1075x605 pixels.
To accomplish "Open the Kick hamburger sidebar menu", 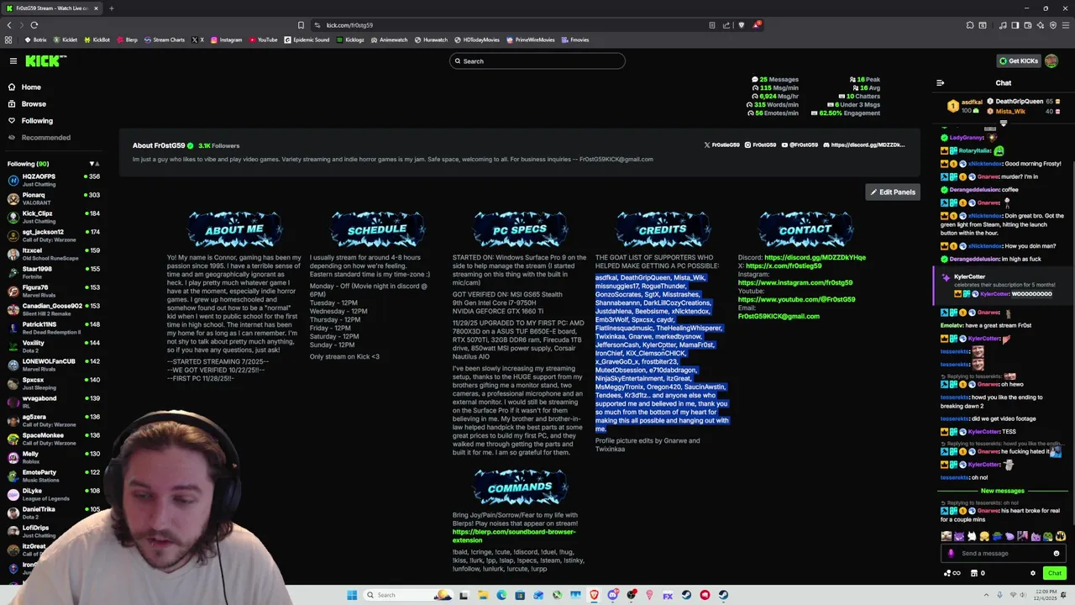I will tap(13, 60).
